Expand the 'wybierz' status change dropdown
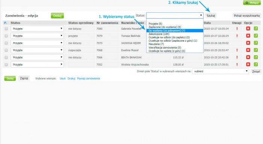This screenshot has height=144, width=263. pyautogui.click(x=221, y=71)
